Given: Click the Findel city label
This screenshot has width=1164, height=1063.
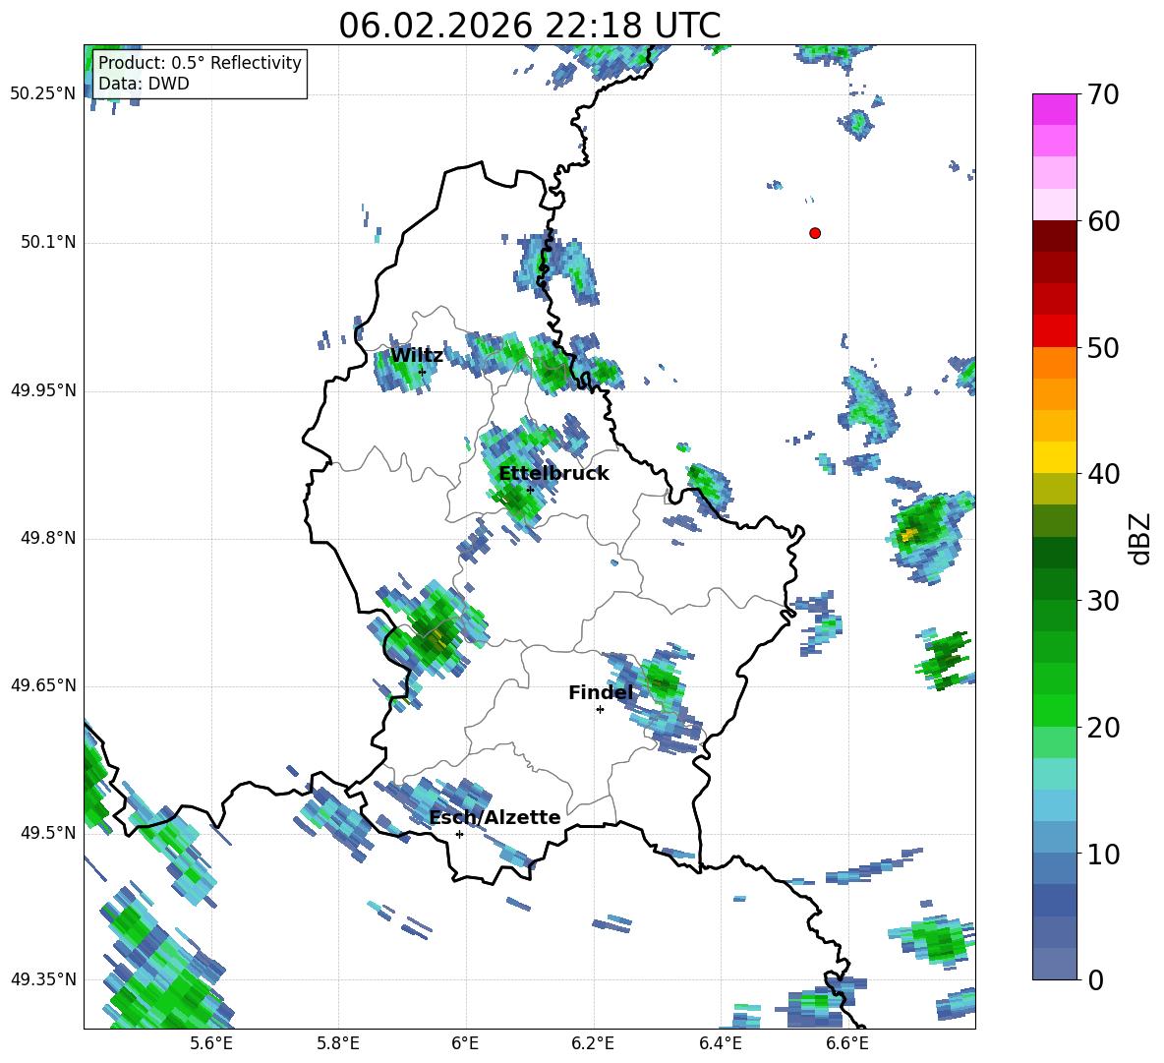Looking at the screenshot, I should coord(601,692).
